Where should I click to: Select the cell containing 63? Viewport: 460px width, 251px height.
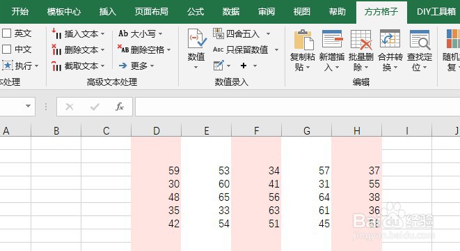point(256,210)
